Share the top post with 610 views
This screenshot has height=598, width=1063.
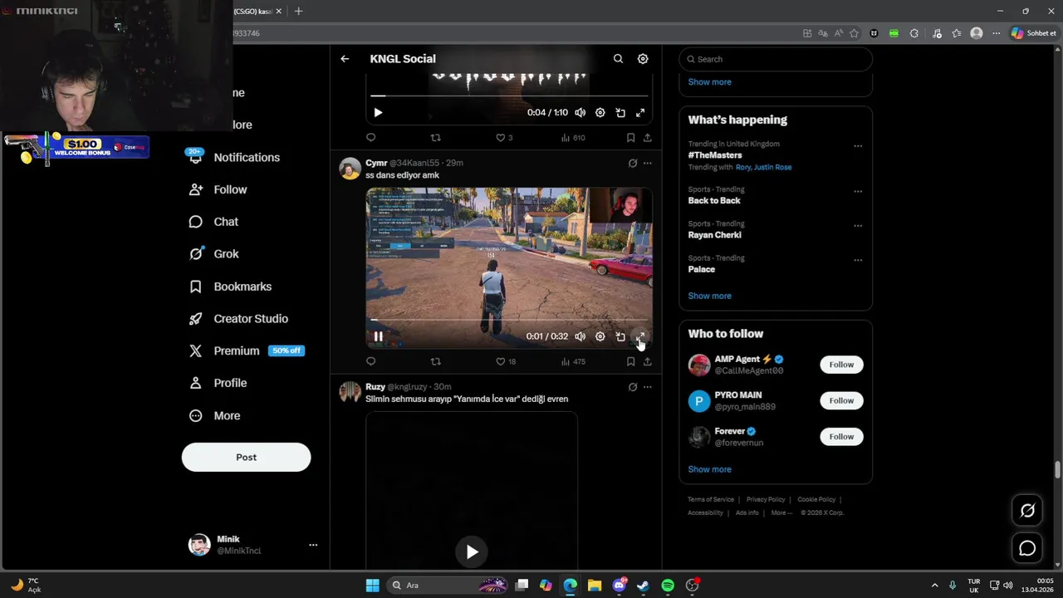[x=647, y=138]
